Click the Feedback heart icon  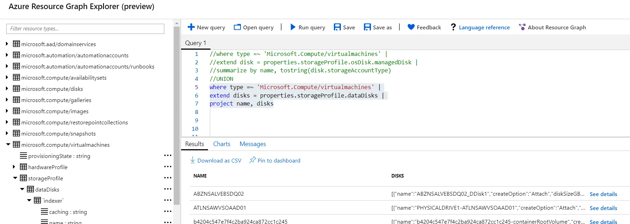click(x=411, y=27)
